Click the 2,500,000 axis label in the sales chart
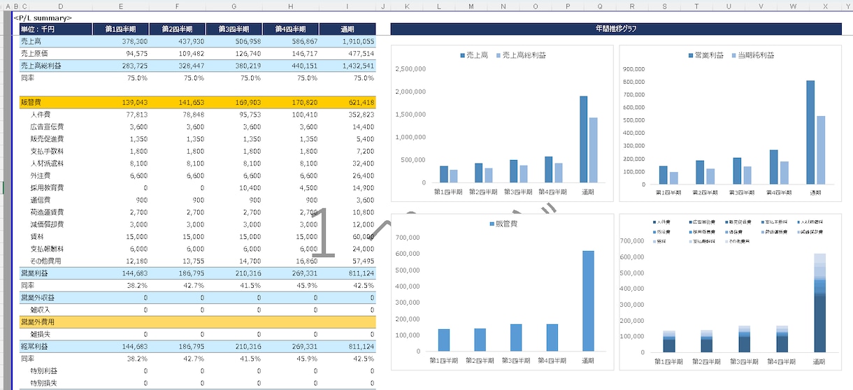The height and width of the screenshot is (390, 853). click(x=411, y=69)
